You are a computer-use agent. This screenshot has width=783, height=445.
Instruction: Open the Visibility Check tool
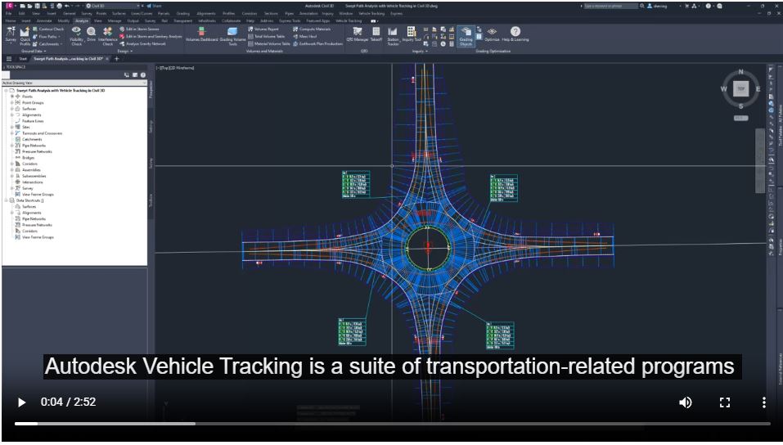[76, 35]
